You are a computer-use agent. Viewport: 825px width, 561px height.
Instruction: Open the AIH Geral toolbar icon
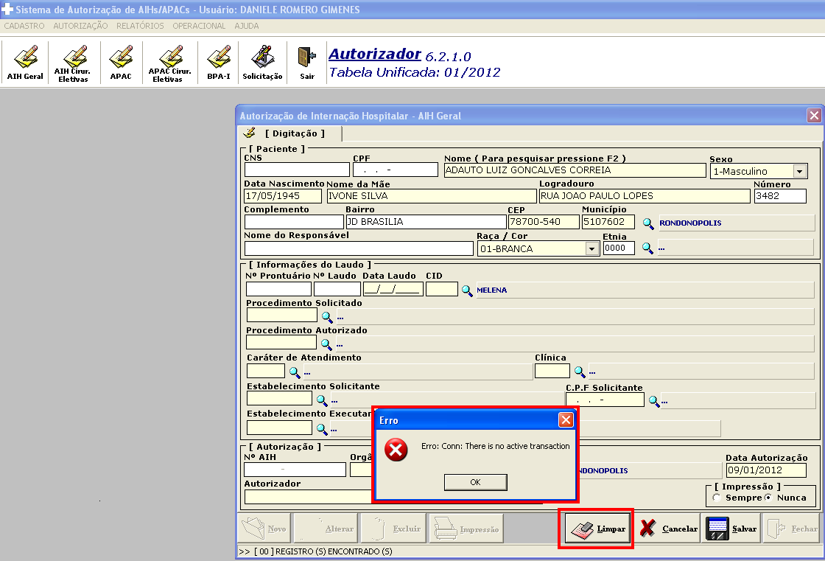(25, 62)
